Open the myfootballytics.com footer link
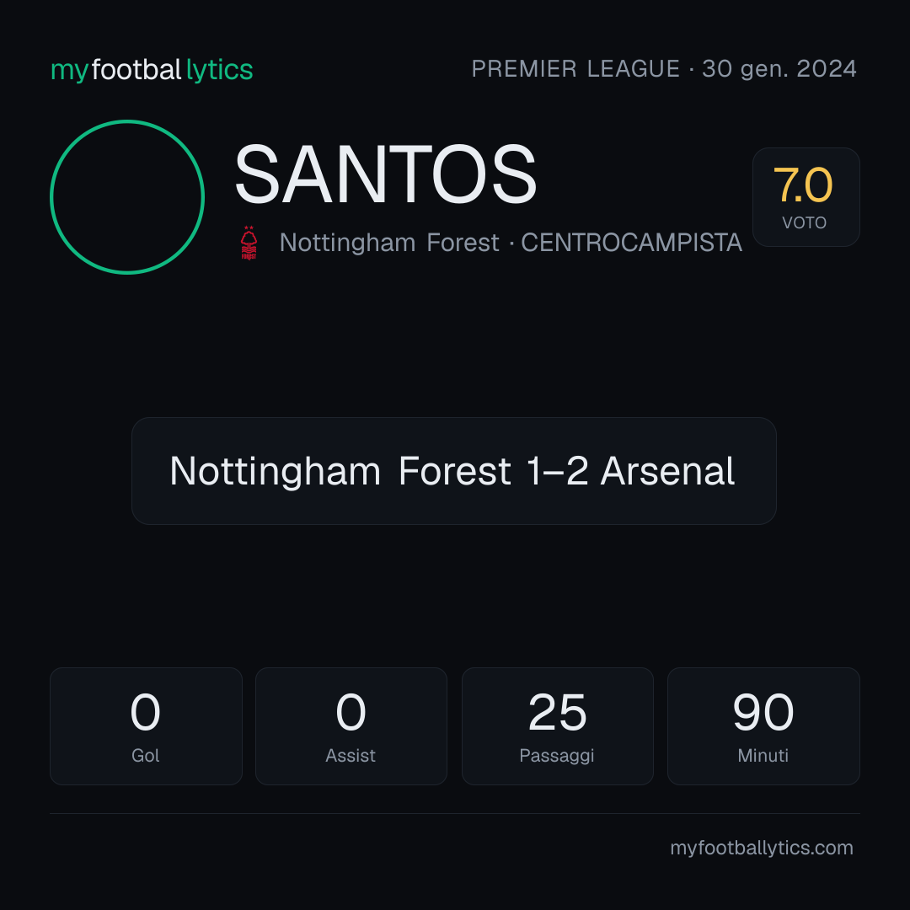This screenshot has width=910, height=910. tap(762, 848)
